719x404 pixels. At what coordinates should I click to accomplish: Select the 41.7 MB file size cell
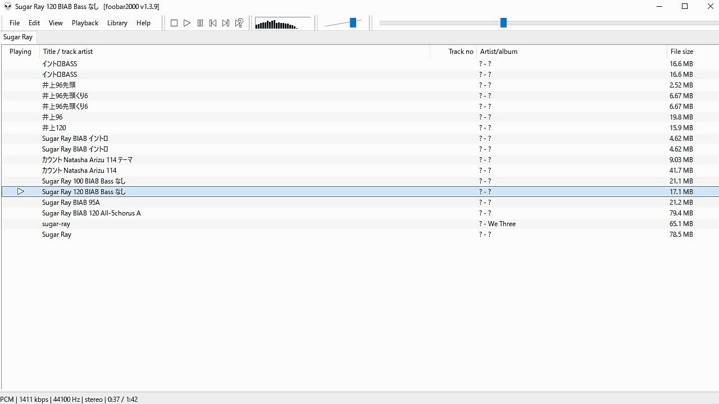click(x=681, y=171)
